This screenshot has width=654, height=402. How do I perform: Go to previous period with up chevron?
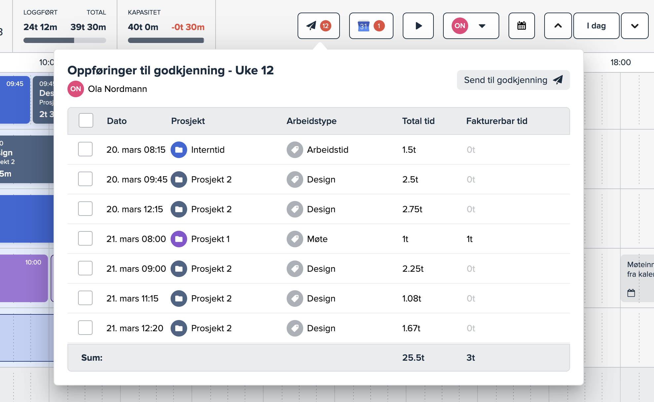click(558, 26)
